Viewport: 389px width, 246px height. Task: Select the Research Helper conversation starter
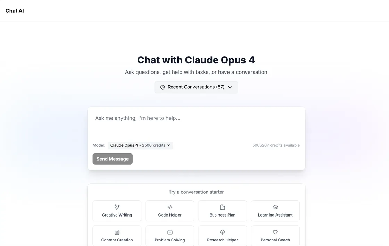tap(222, 236)
